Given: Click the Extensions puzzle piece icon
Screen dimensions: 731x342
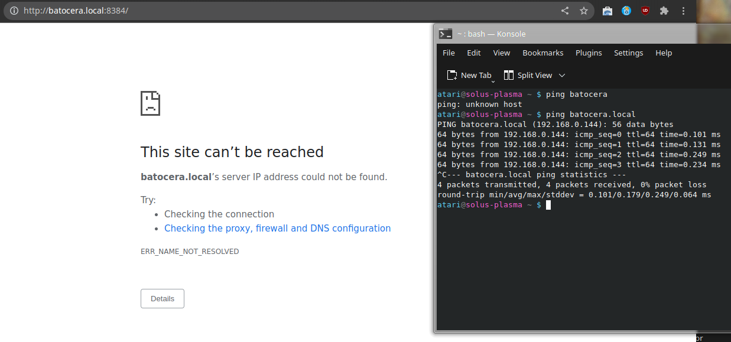Looking at the screenshot, I should pos(664,10).
